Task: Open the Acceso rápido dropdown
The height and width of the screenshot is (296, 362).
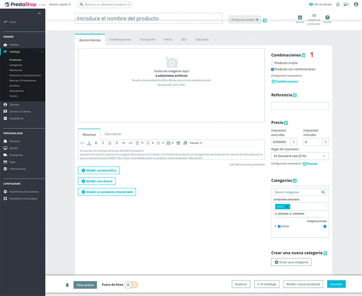Action: point(60,4)
